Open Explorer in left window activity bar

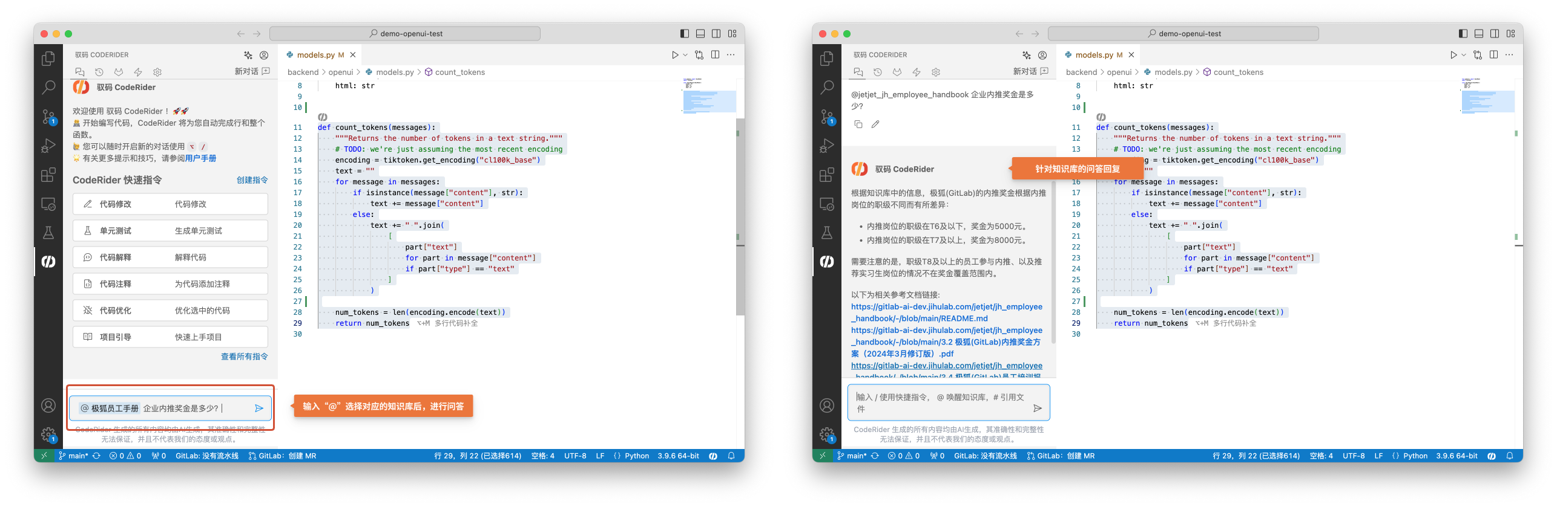[x=48, y=59]
